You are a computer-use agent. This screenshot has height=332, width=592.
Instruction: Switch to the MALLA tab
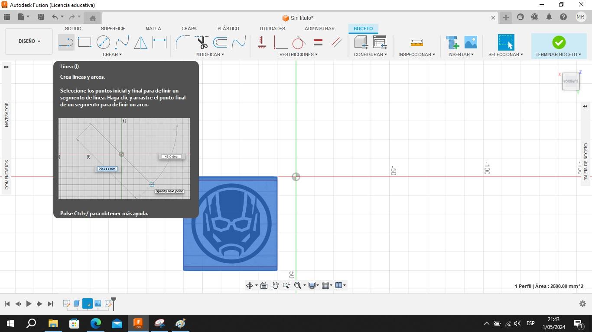pyautogui.click(x=153, y=29)
